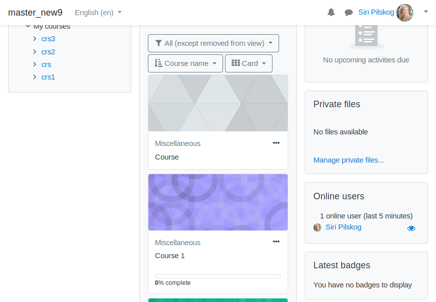Open the All (except removed from view) filter
This screenshot has width=436, height=302.
pos(213,43)
